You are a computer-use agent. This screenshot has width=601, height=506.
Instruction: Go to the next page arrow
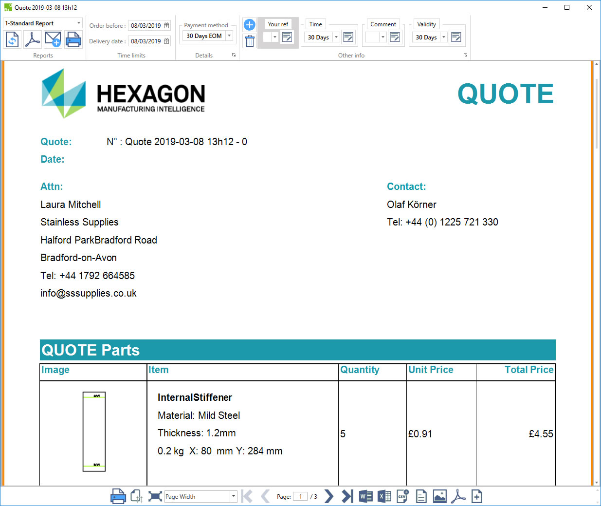pyautogui.click(x=329, y=496)
